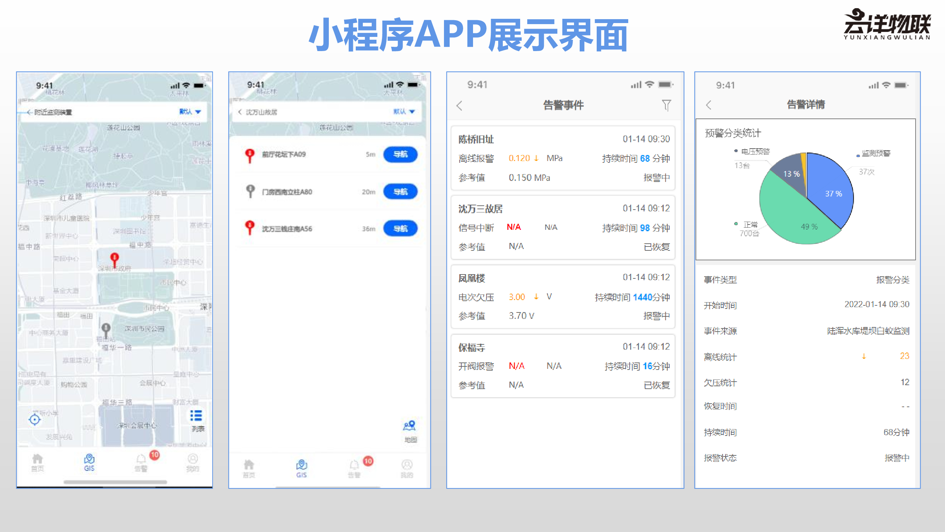This screenshot has width=945, height=532.
Task: Tap the locate-me crosshair icon on map
Action: tap(34, 419)
